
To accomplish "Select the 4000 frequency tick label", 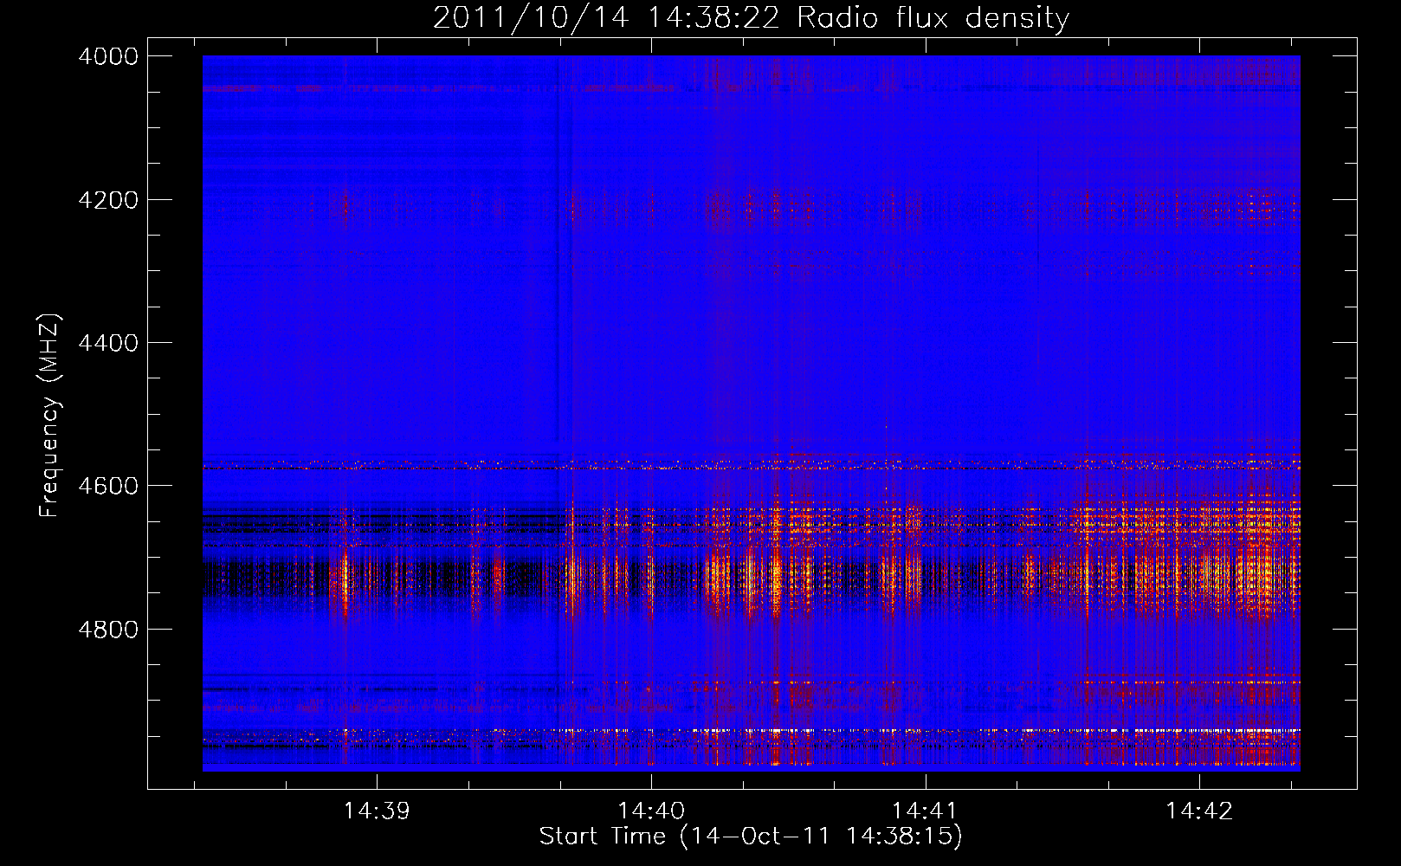I will 108,56.
